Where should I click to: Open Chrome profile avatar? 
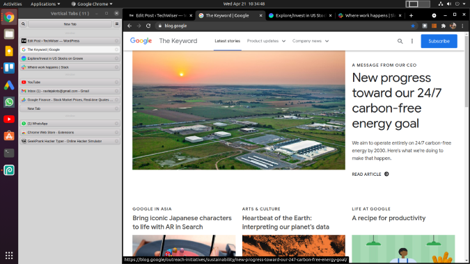[x=453, y=26]
